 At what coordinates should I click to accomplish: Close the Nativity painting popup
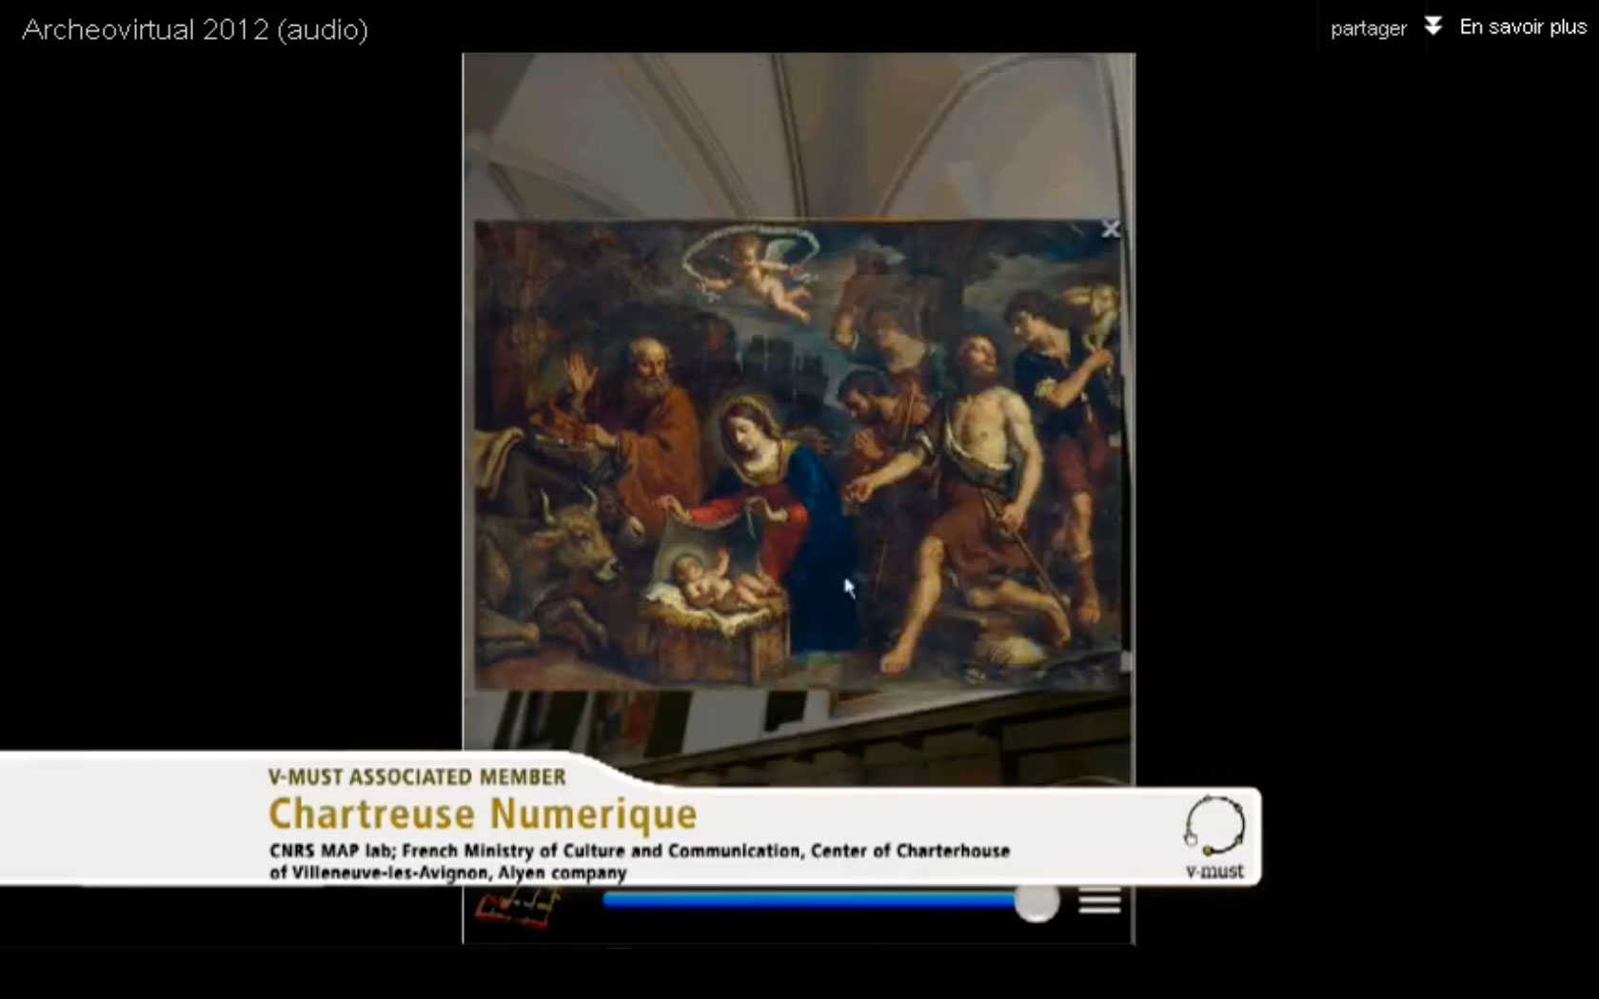1110,229
